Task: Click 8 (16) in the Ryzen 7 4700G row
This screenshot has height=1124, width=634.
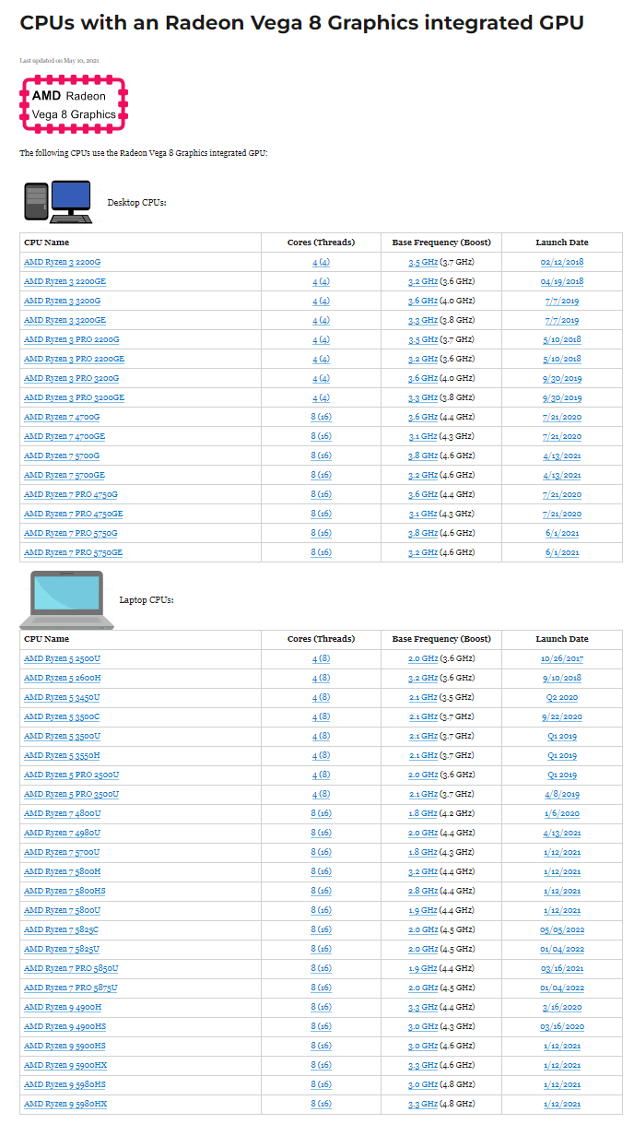Action: (x=321, y=418)
